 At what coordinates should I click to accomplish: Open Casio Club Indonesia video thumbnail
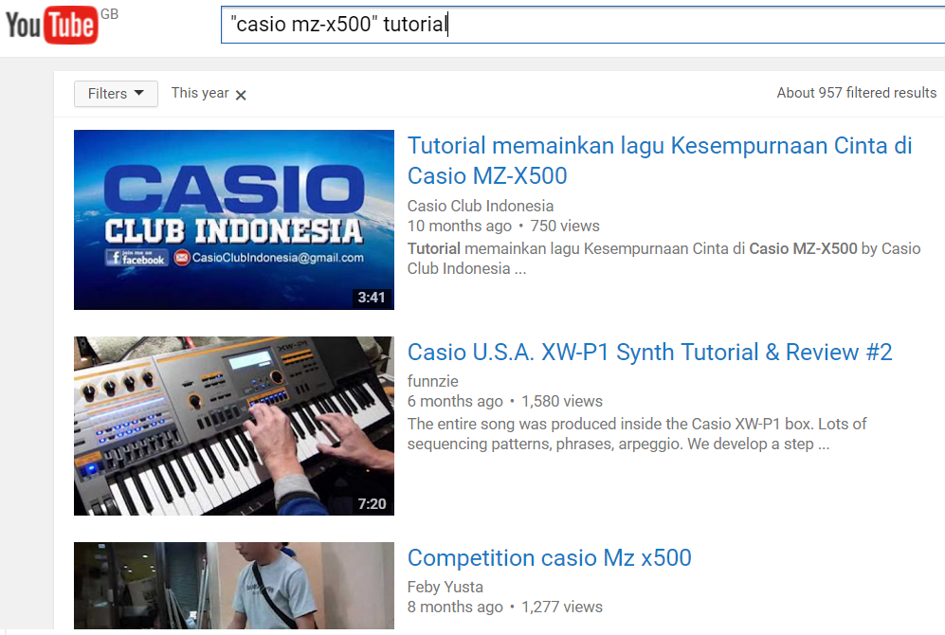(x=234, y=220)
